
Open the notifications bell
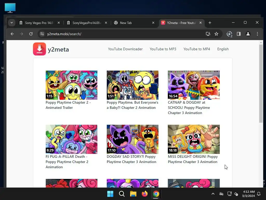259,194
